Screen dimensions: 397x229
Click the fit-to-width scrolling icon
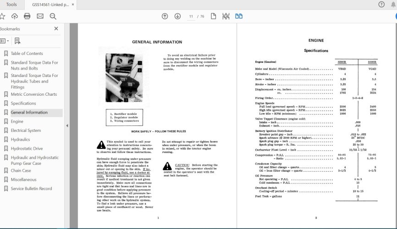(x=226, y=16)
